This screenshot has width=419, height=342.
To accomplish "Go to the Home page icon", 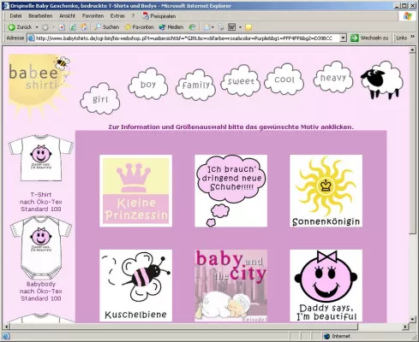I will 84,27.
